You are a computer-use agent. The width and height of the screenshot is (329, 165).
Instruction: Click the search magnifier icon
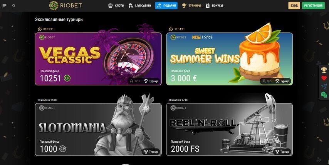pyautogui.click(x=14, y=6)
